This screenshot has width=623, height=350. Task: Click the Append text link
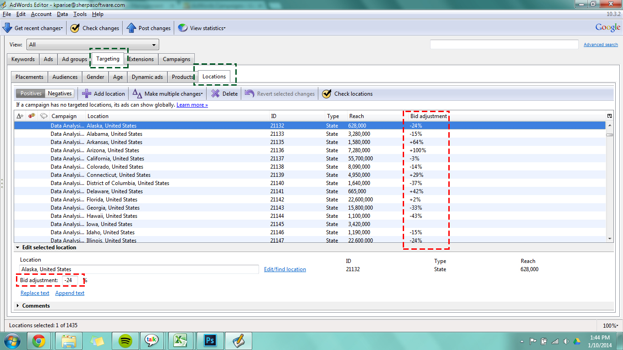click(x=70, y=293)
